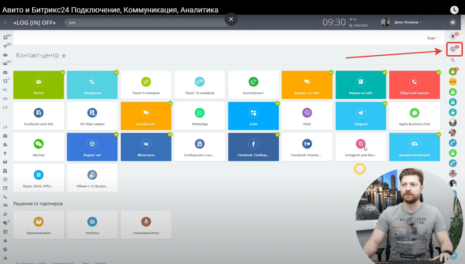Select the Пакет 10 номеров tile
Screen dimensions: 465x264
point(200,85)
